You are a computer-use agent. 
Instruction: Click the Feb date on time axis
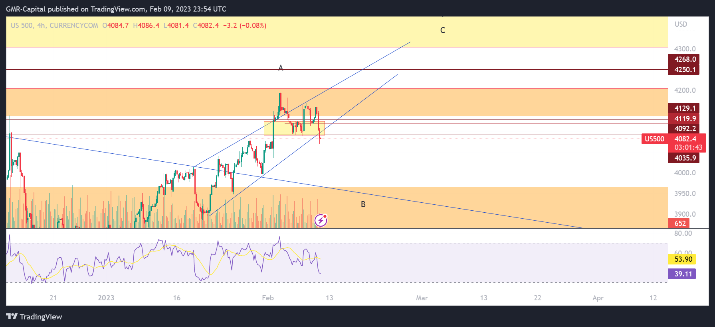coord(268,298)
